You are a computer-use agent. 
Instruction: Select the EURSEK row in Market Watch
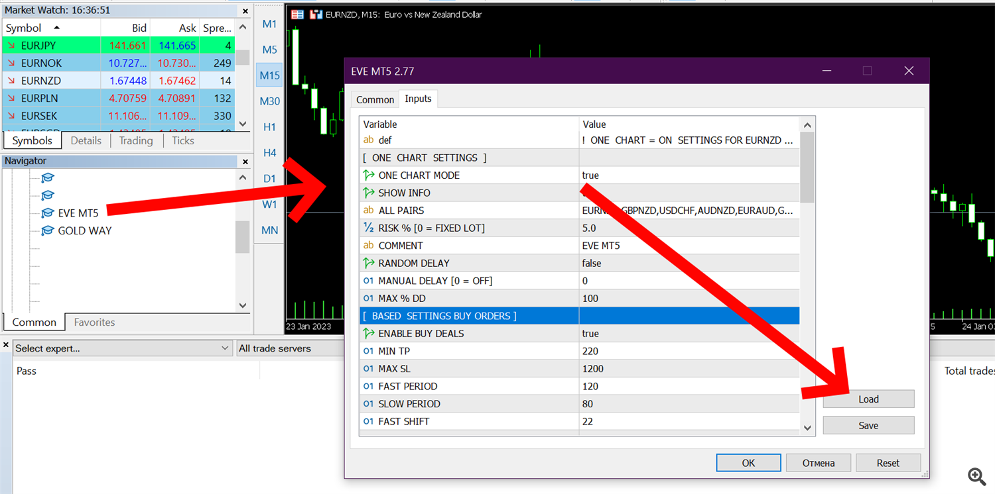(x=119, y=116)
